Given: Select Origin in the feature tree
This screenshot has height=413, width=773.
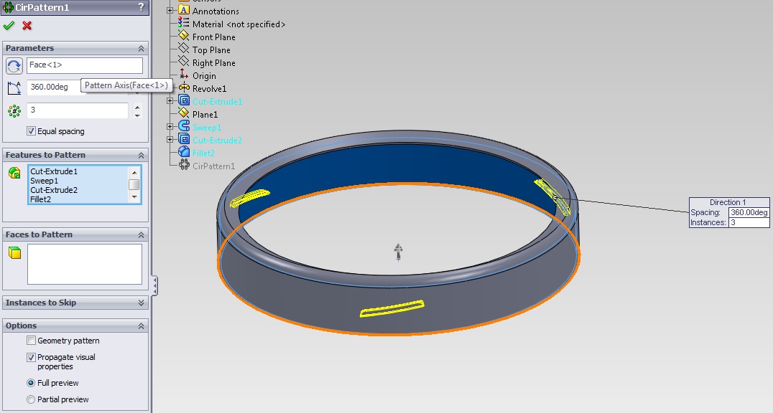Looking at the screenshot, I should pos(204,76).
